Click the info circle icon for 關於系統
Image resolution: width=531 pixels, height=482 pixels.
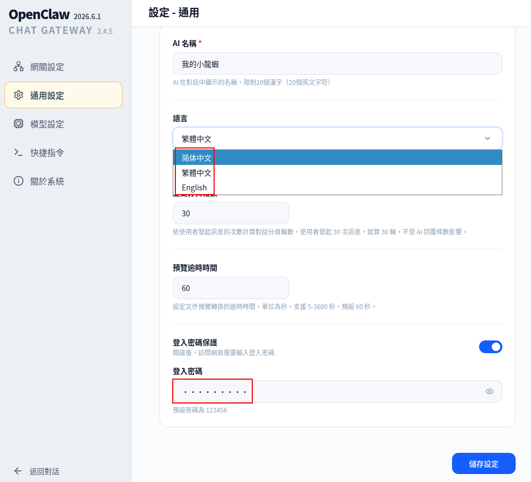pyautogui.click(x=19, y=181)
